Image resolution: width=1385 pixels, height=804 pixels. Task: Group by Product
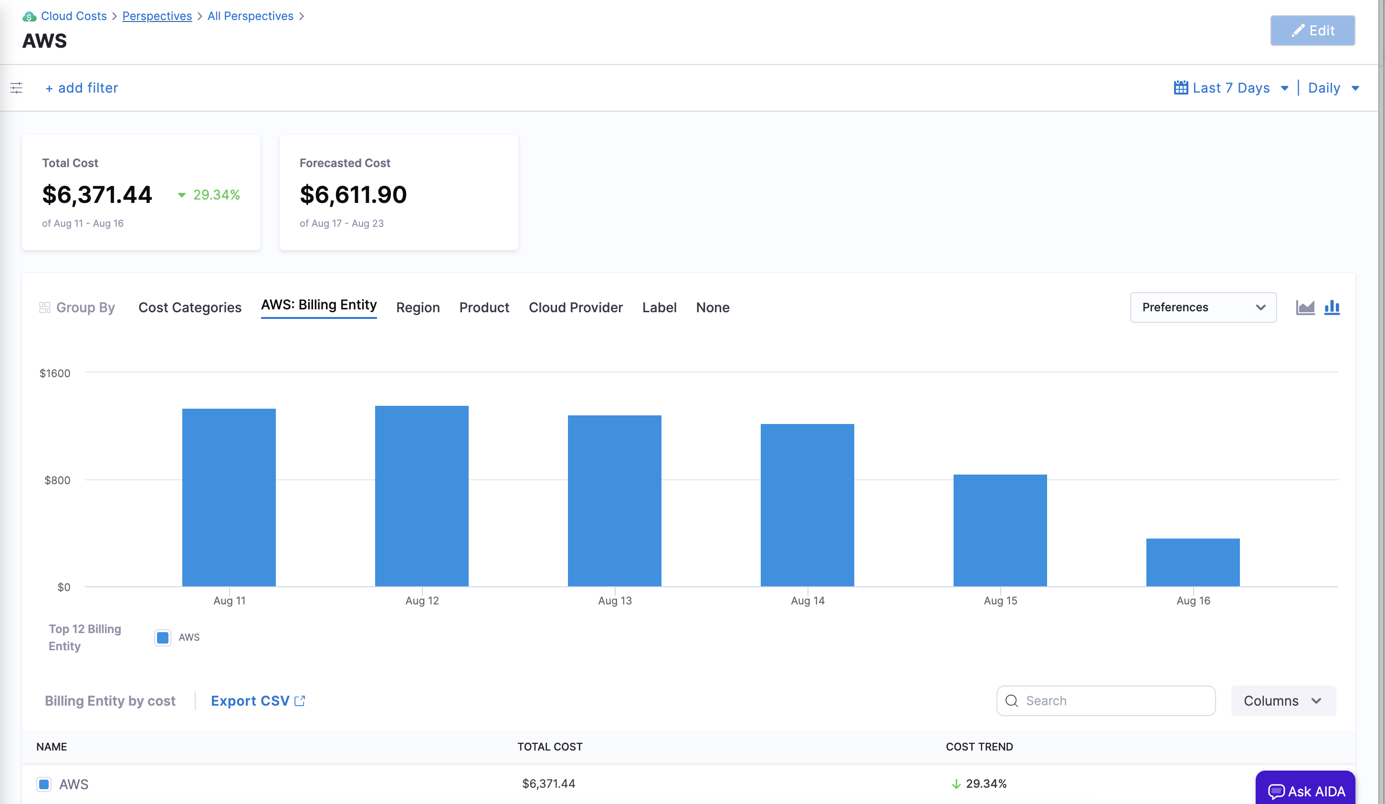[x=484, y=307]
